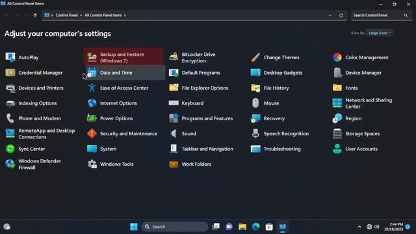This screenshot has width=416, height=234.
Task: Click the File History icon
Action: (x=255, y=88)
